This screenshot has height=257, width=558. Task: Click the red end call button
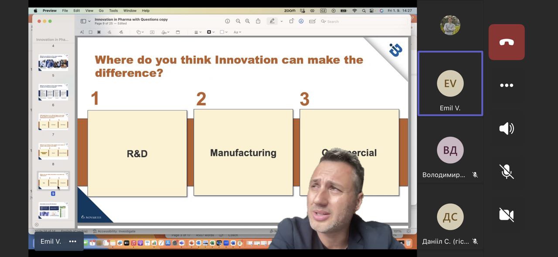coord(506,42)
